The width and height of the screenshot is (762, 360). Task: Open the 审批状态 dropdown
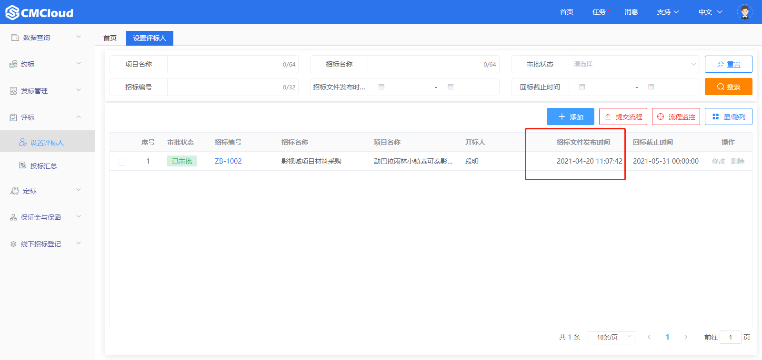coord(634,64)
